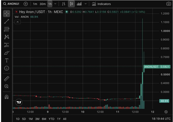The image size is (173, 122).
Task: Expand the time interval dropdown arrow
Action: 55,4
